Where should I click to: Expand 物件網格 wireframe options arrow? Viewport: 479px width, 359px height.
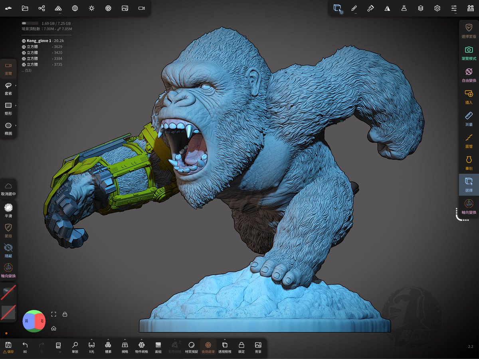coord(141,340)
